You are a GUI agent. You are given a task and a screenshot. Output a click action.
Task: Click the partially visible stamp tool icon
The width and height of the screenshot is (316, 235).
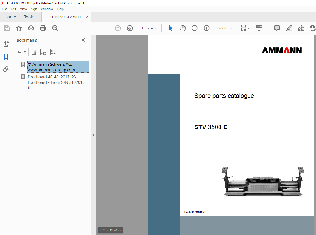[313, 28]
